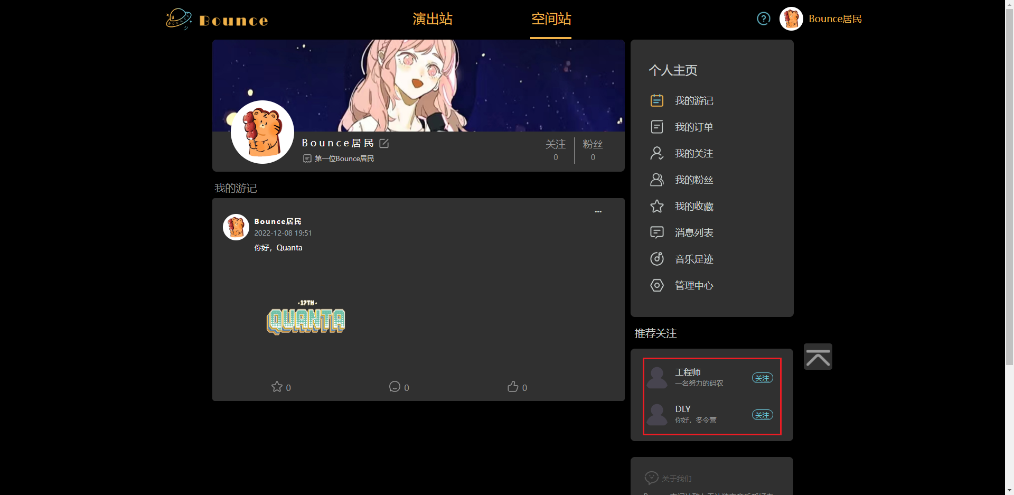Open the help question mark icon
The width and height of the screenshot is (1014, 495).
pyautogui.click(x=763, y=19)
